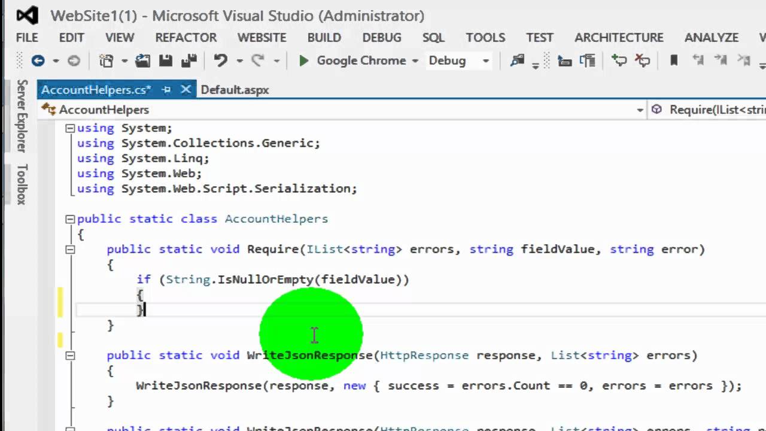Close the AccountHelpers.cs tab

click(186, 90)
